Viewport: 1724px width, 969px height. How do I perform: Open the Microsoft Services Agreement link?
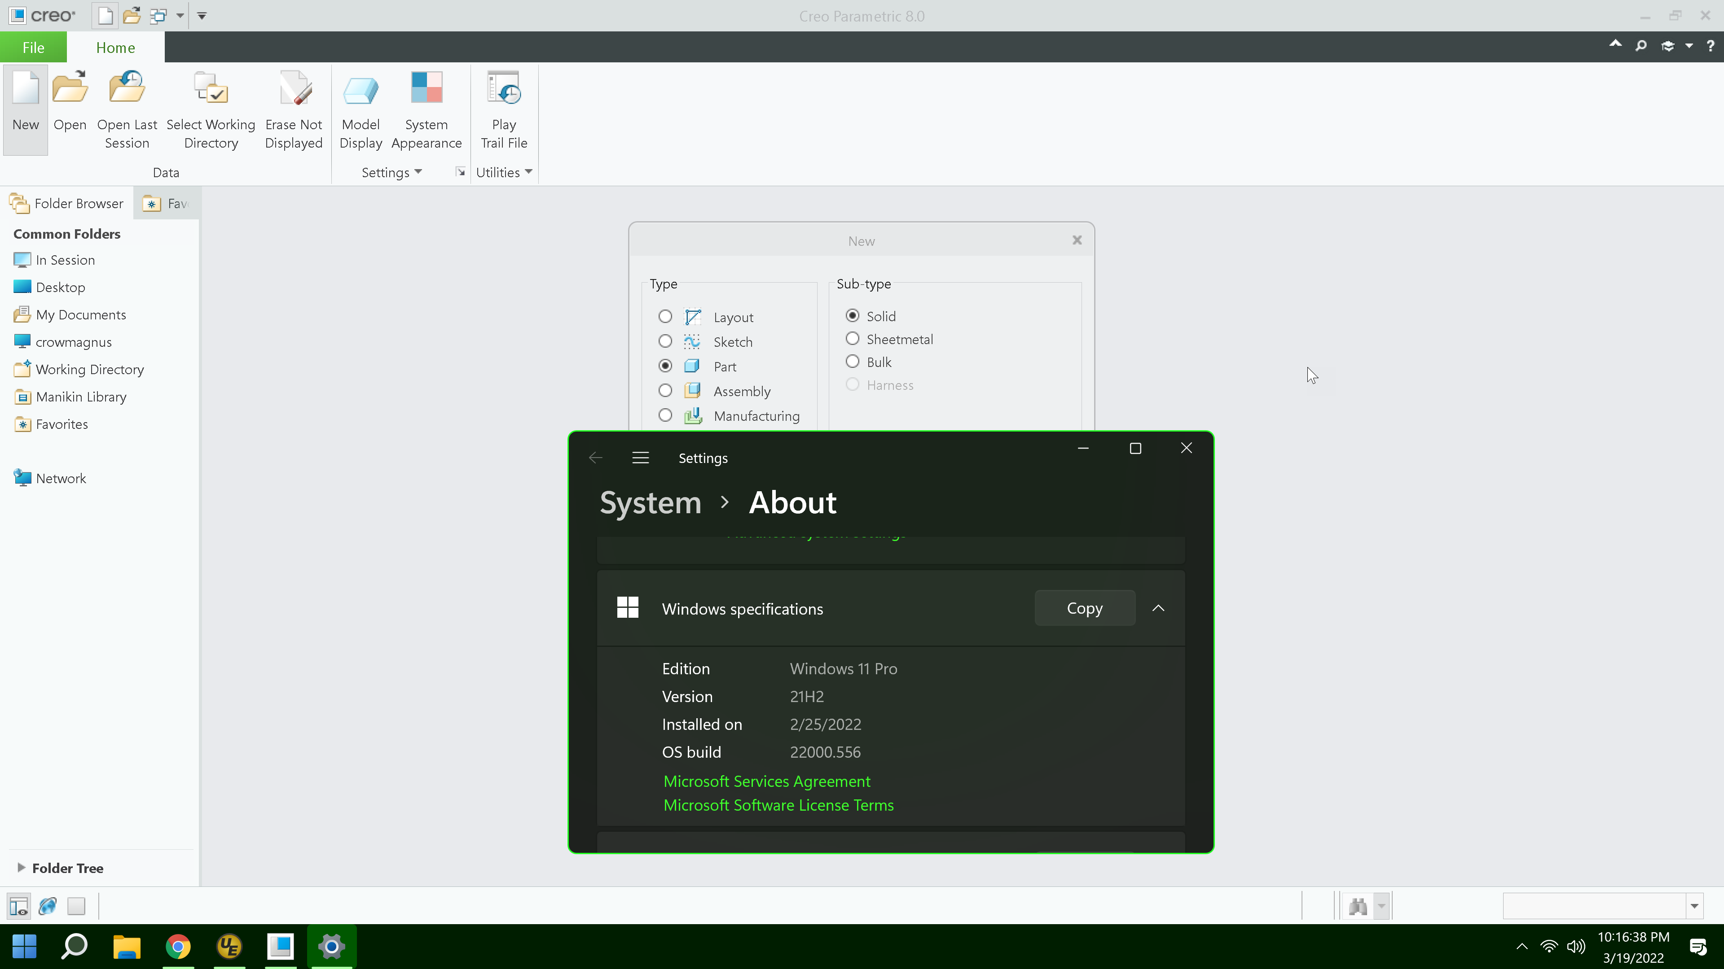[767, 781]
